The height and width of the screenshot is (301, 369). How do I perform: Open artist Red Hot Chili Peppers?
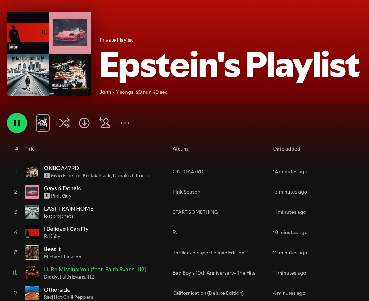pos(68,297)
